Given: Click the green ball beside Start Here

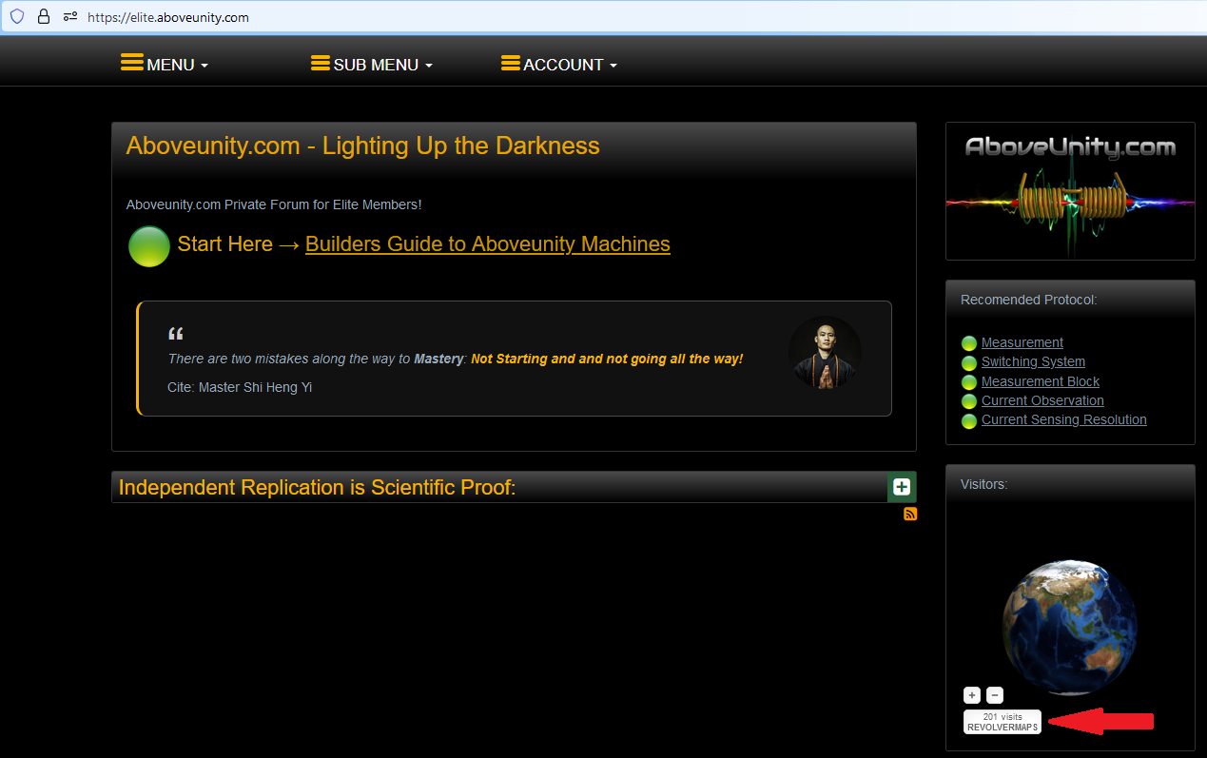Looking at the screenshot, I should (149, 246).
